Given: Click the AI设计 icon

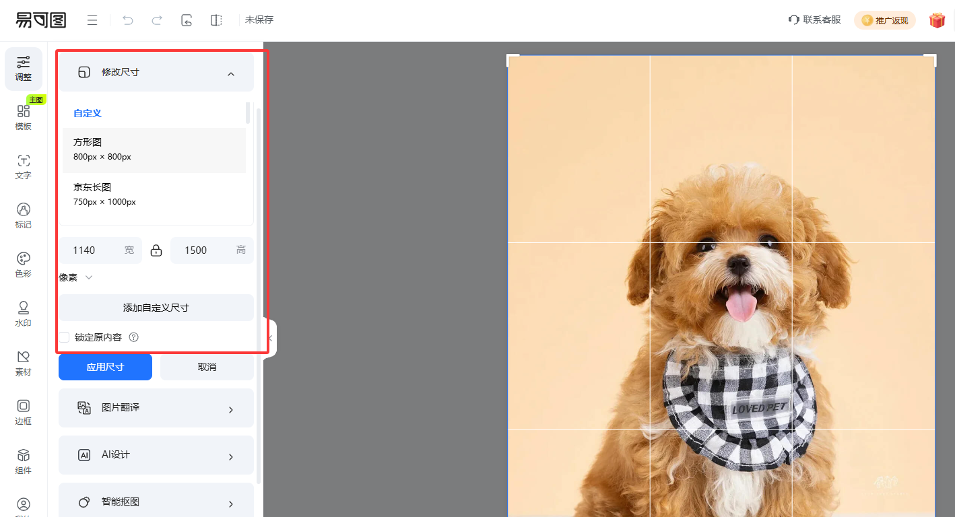Looking at the screenshot, I should coord(84,455).
